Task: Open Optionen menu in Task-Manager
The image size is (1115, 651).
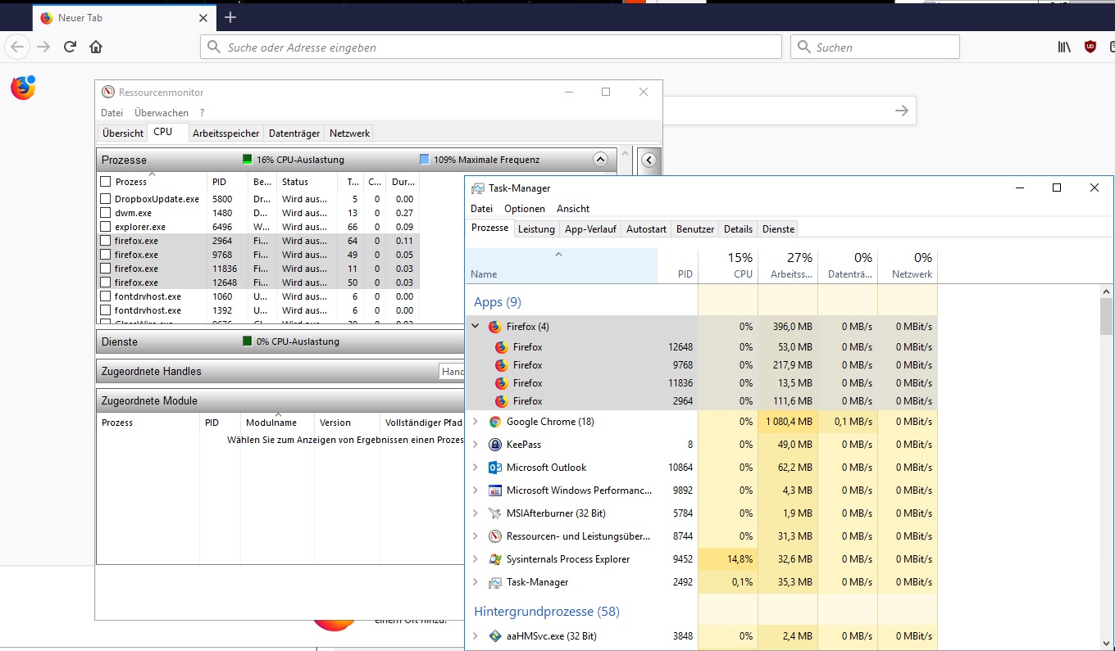Action: point(525,209)
